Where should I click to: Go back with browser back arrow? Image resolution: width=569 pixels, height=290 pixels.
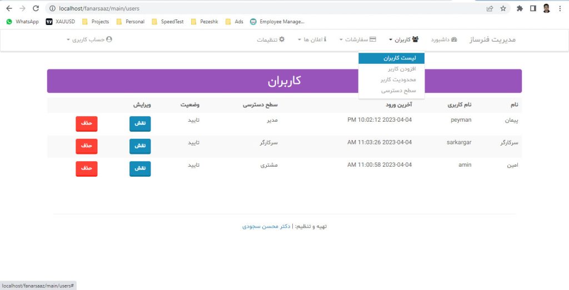[x=9, y=8]
